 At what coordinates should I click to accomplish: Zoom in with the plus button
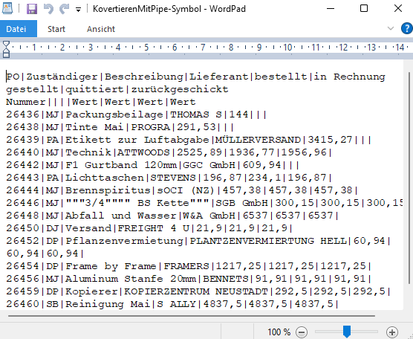point(392,332)
